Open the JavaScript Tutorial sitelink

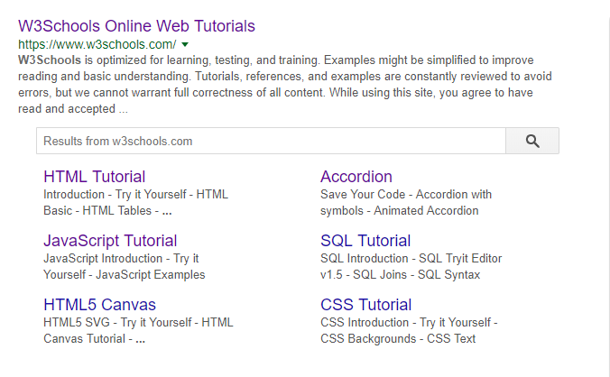[110, 241]
